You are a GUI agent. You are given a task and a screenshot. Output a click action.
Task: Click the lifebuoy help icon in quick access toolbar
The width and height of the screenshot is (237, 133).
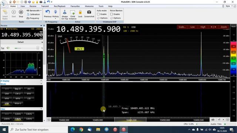[x=14, y=2]
